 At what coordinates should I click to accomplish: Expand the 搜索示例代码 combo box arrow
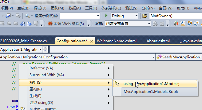tap(98, 16)
